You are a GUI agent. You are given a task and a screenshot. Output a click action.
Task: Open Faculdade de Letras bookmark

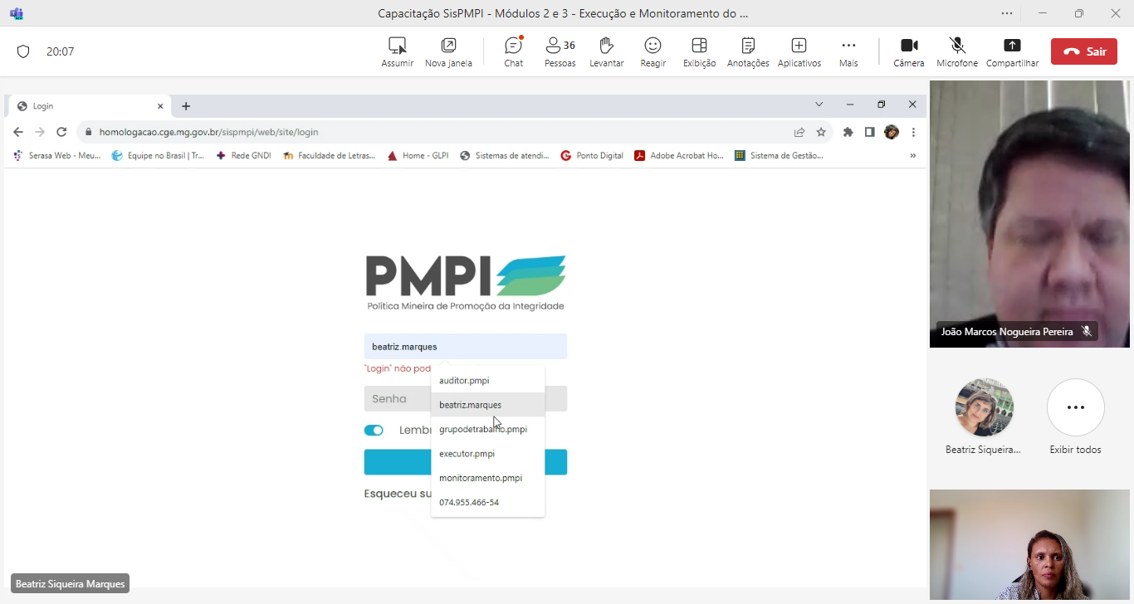coord(330,155)
